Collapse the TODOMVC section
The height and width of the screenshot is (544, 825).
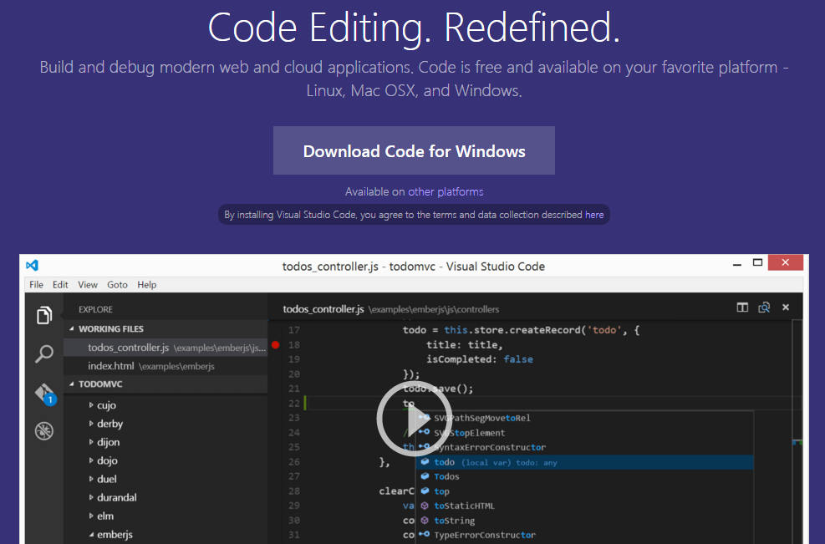click(72, 384)
